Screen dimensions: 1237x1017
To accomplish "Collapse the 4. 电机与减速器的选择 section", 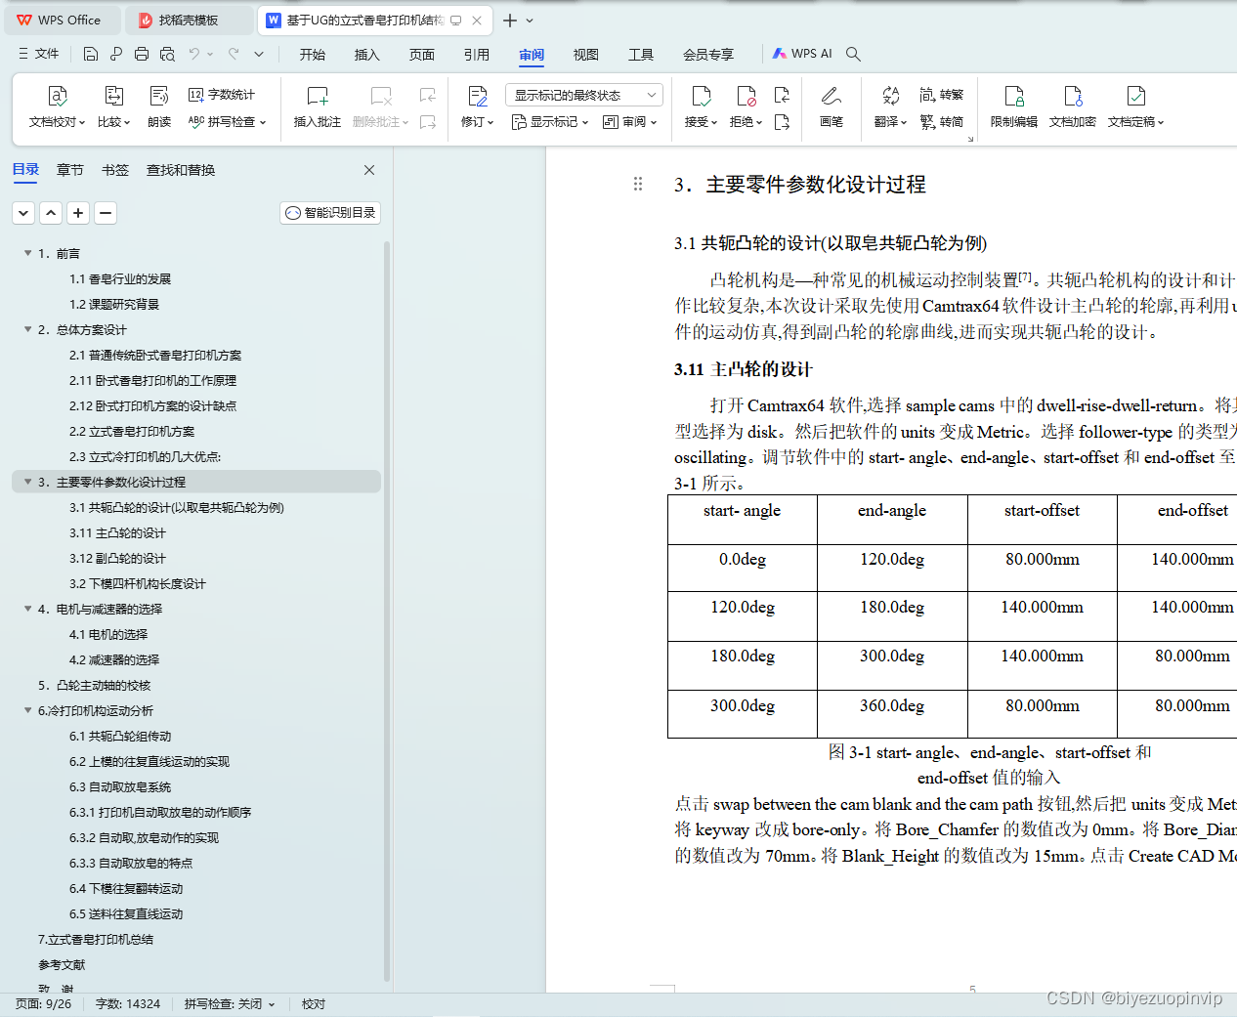I will click(27, 609).
